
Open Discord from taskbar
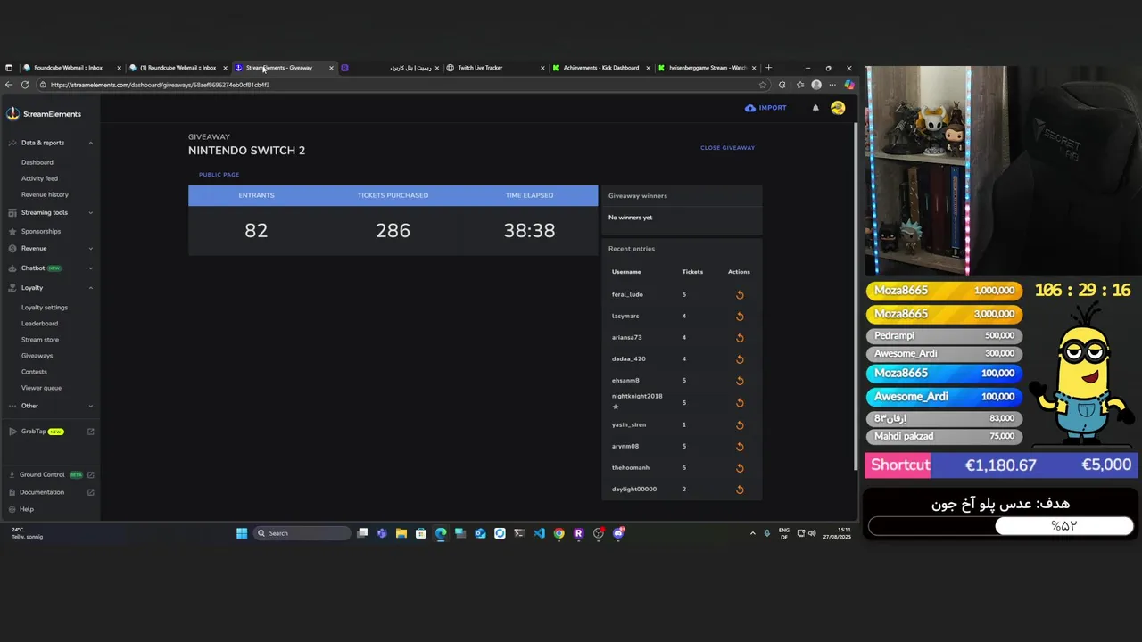(x=618, y=533)
